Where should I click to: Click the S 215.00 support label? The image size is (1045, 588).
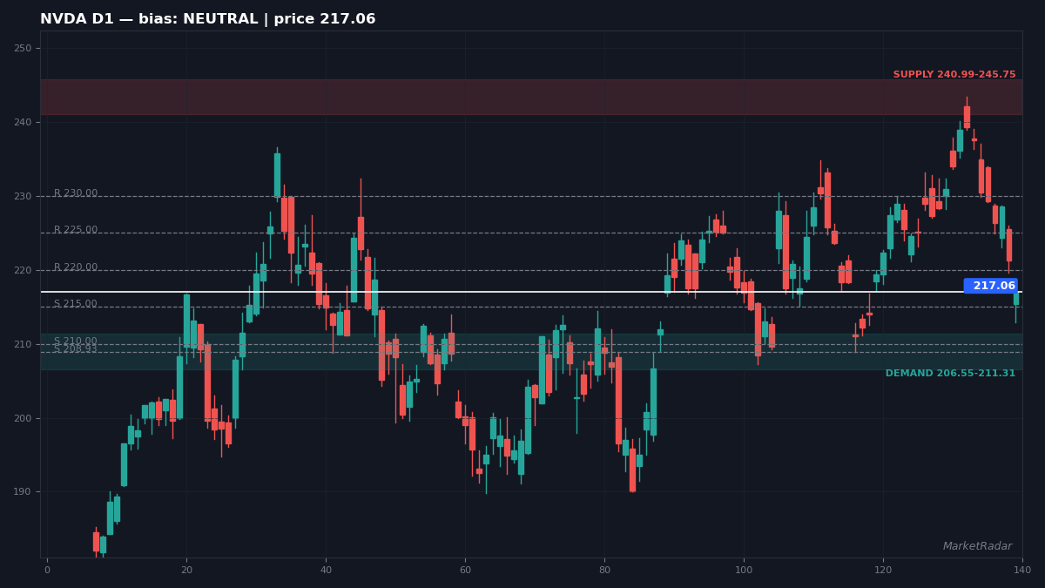(x=76, y=304)
